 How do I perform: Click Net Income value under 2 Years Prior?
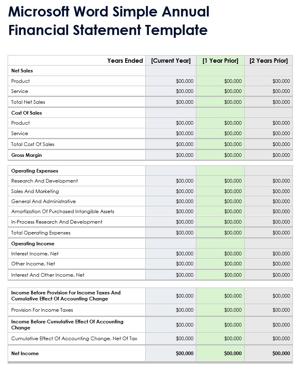281,354
